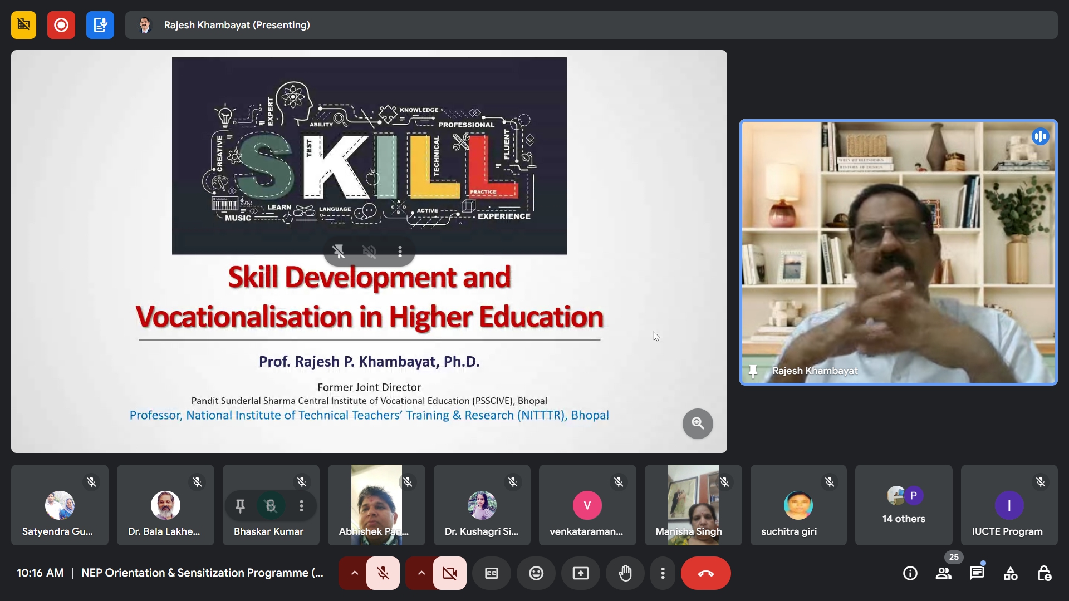Viewport: 1069px width, 601px height.
Task: Expand video settings arrow beside camera
Action: [421, 573]
